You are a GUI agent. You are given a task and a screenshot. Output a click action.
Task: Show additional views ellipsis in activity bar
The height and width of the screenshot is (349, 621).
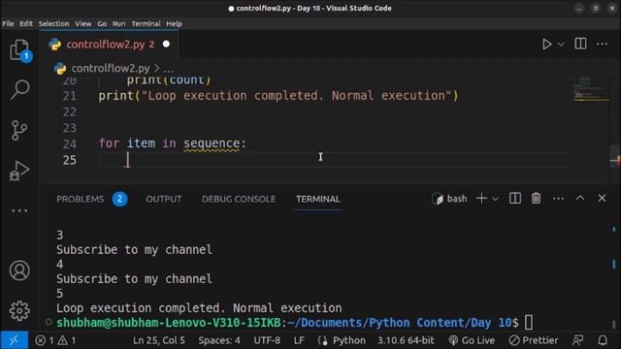(x=19, y=211)
